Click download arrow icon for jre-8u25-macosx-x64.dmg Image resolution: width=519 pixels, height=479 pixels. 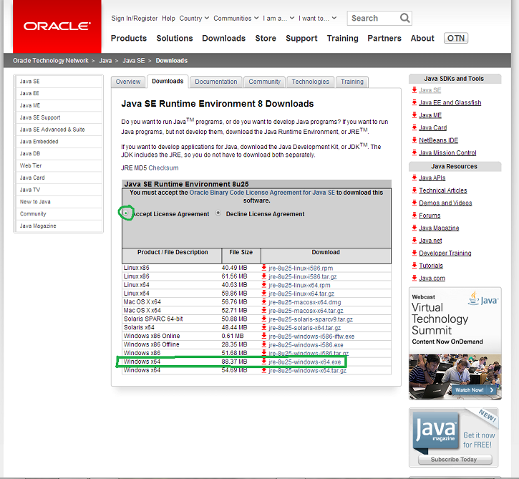(264, 301)
